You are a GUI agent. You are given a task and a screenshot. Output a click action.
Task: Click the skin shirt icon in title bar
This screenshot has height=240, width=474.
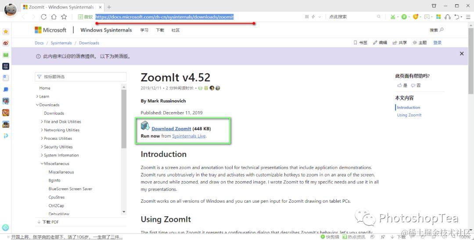click(x=434, y=6)
